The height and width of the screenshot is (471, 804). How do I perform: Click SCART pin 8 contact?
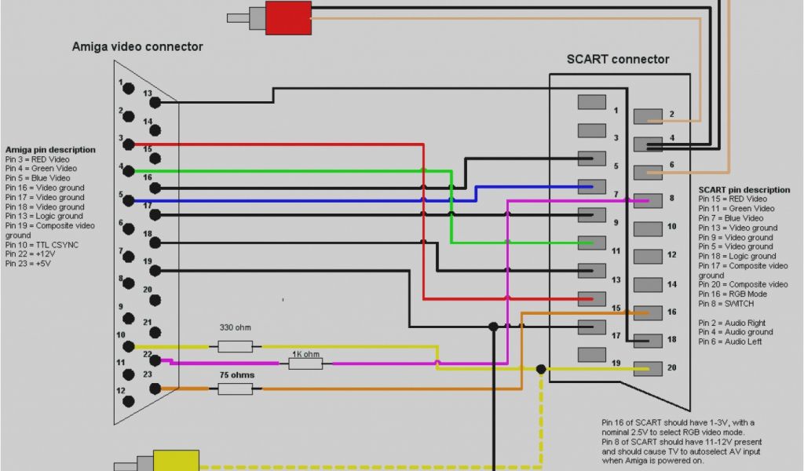coord(649,199)
